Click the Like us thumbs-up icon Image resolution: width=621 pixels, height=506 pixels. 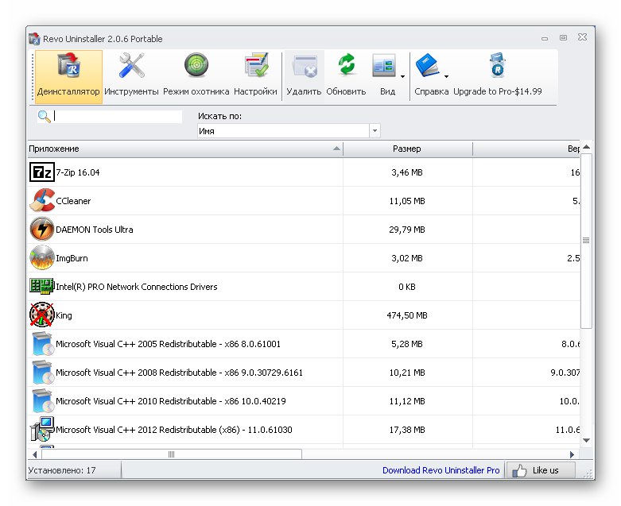[x=519, y=470]
